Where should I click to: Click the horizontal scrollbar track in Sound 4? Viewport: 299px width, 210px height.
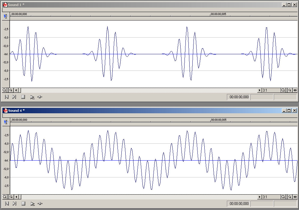tap(139, 197)
